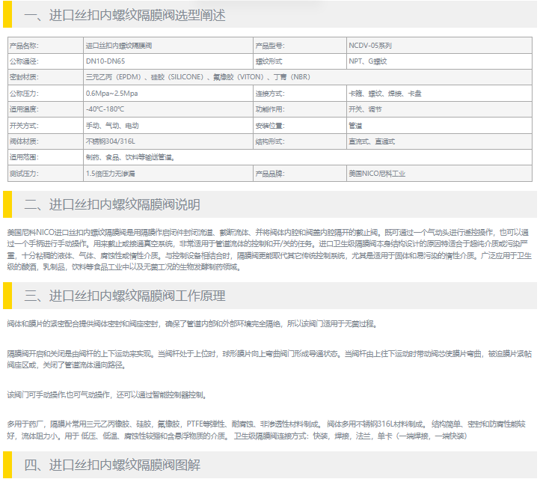Click the DN10-DN65 nominal diameter value
540x485 pixels.
(x=105, y=61)
